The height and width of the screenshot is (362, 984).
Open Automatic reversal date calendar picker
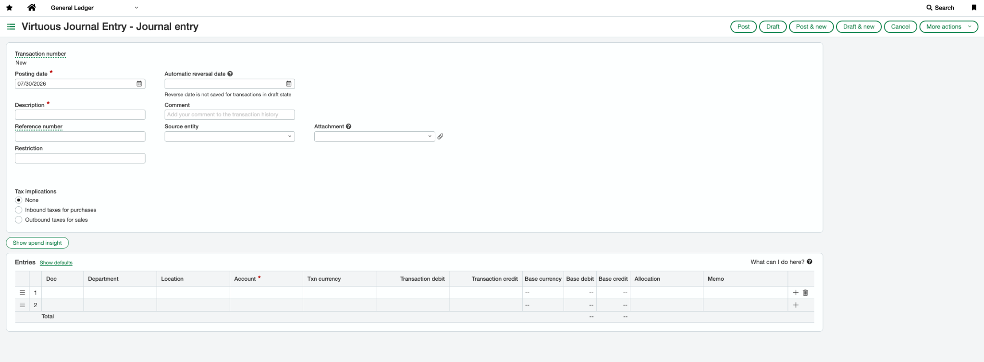pos(289,84)
